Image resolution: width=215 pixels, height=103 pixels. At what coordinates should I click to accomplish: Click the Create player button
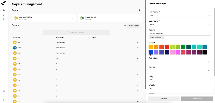pyautogui.click(x=197, y=99)
